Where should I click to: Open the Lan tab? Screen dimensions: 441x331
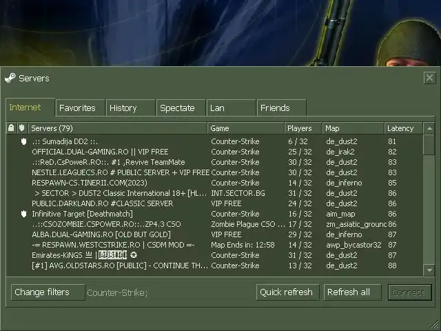pyautogui.click(x=232, y=108)
